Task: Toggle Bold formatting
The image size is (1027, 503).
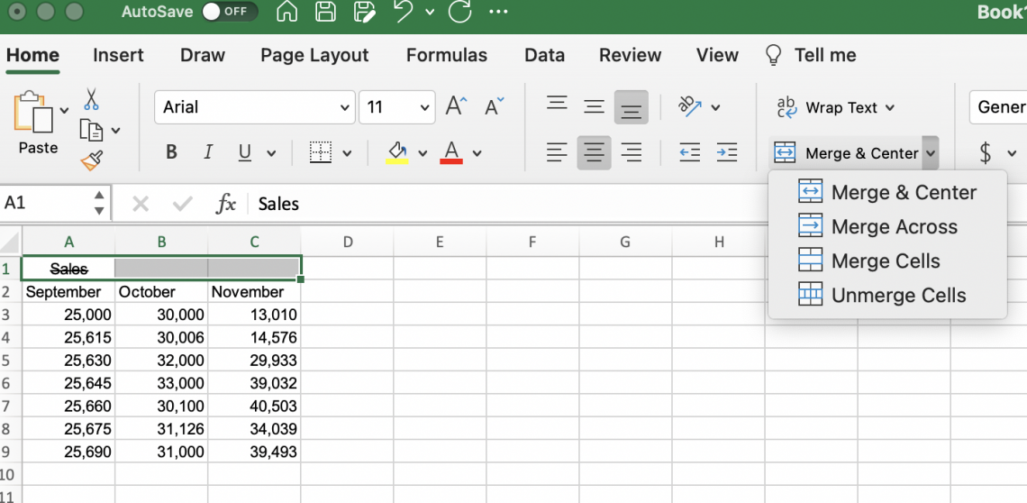Action: coord(171,152)
